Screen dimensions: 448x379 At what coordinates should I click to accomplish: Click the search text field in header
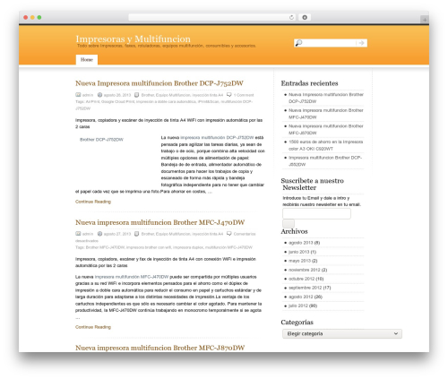329,43
